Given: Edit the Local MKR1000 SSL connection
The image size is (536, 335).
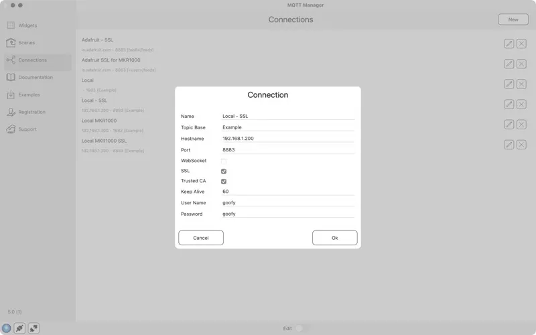Looking at the screenshot, I should (x=509, y=145).
